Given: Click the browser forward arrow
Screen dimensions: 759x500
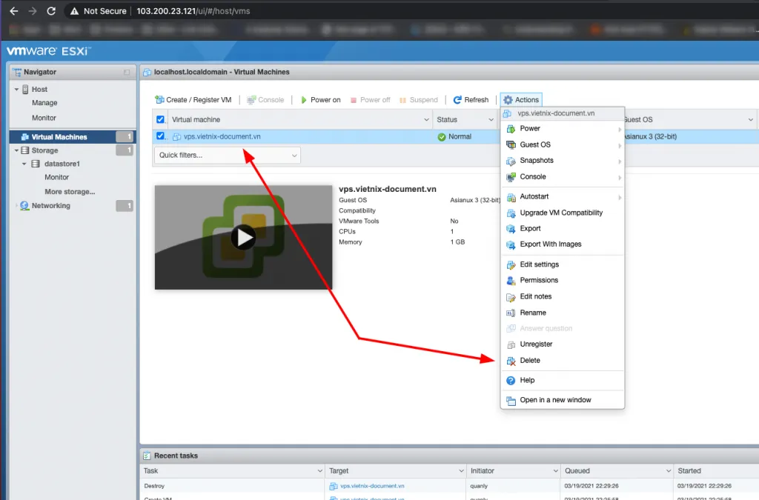Looking at the screenshot, I should 33,10.
